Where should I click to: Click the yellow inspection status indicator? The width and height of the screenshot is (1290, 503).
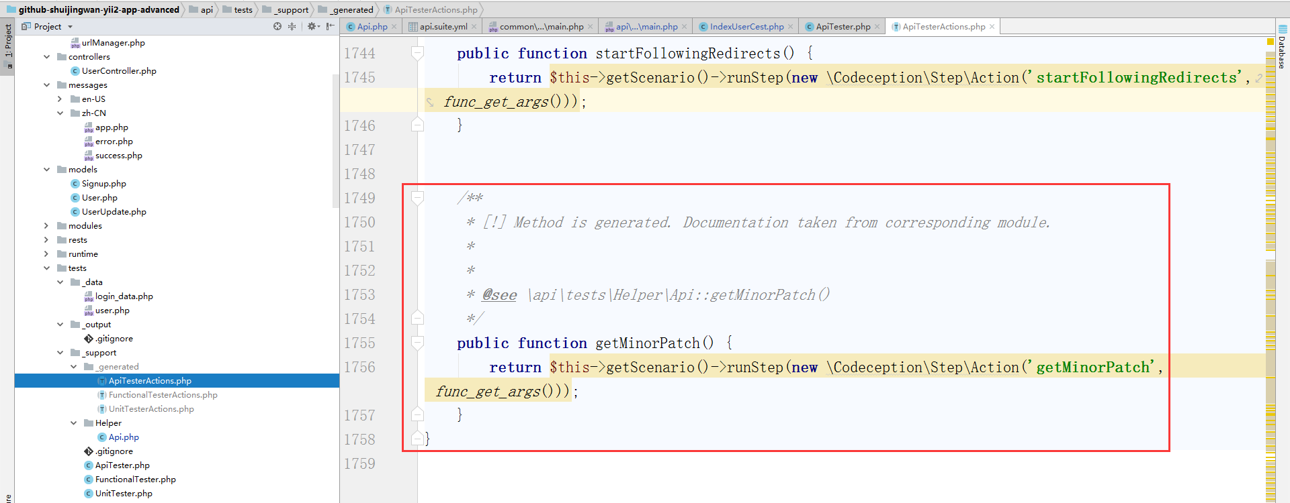(x=1270, y=42)
